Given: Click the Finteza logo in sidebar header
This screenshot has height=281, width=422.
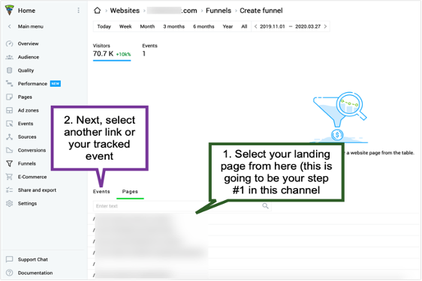Looking at the screenshot, I should 10,10.
